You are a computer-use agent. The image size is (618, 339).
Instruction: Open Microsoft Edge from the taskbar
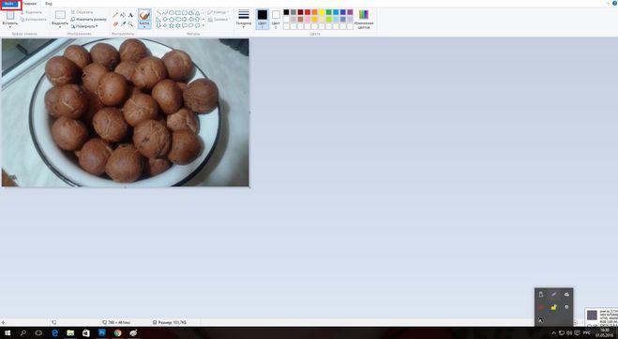click(54, 333)
